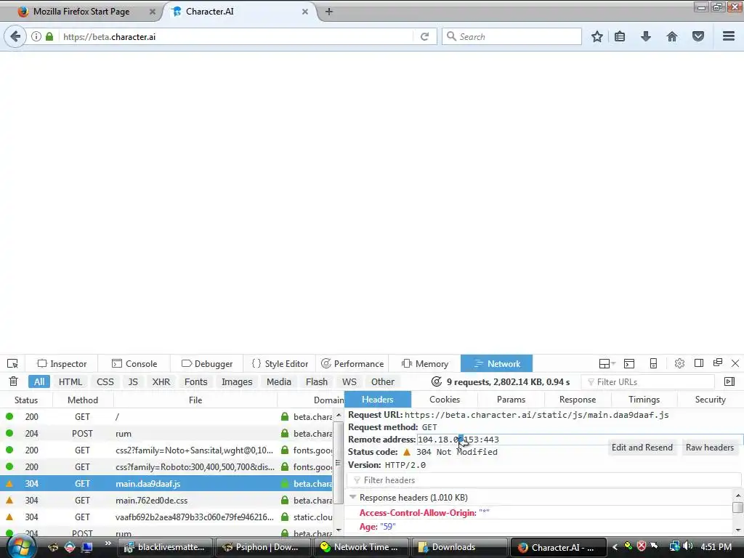Filter requests by CSS
This screenshot has height=558, width=744.
coord(105,381)
